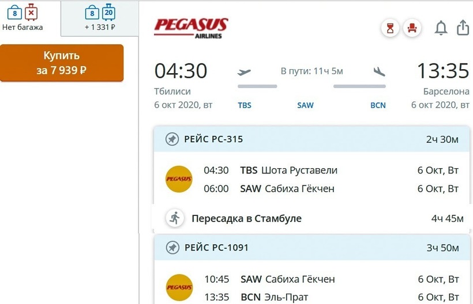Switch to the "+ 1 331 ₽" baggage tab
This screenshot has height=304, width=473.
pyautogui.click(x=100, y=17)
